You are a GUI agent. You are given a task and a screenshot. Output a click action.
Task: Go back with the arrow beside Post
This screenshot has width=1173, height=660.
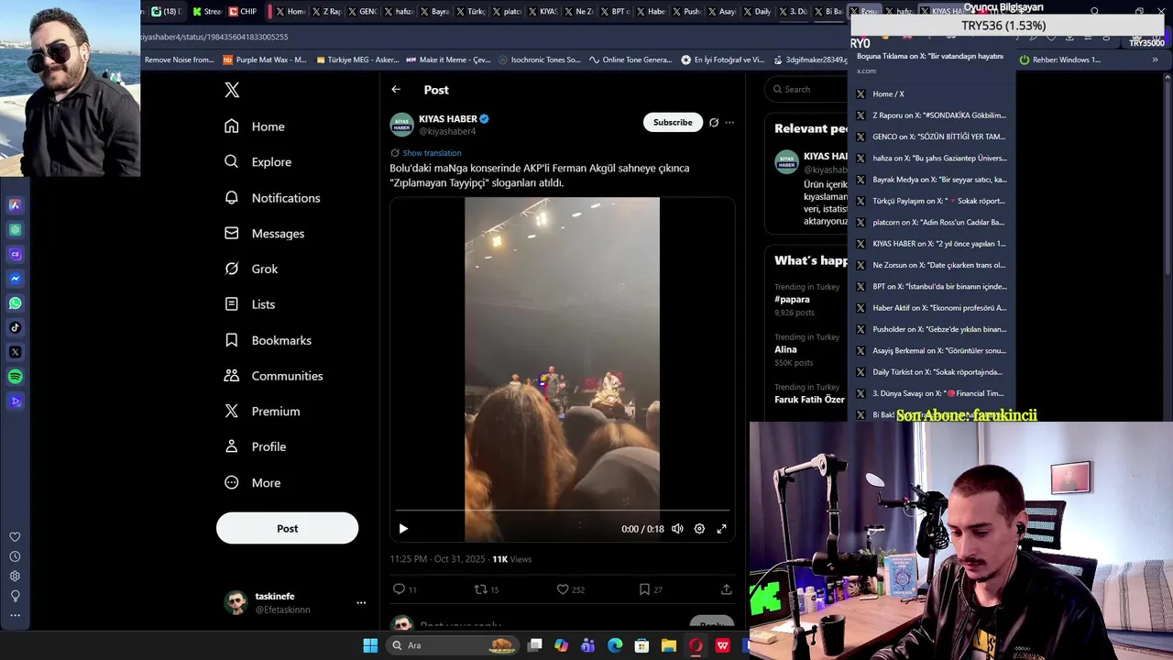click(396, 90)
